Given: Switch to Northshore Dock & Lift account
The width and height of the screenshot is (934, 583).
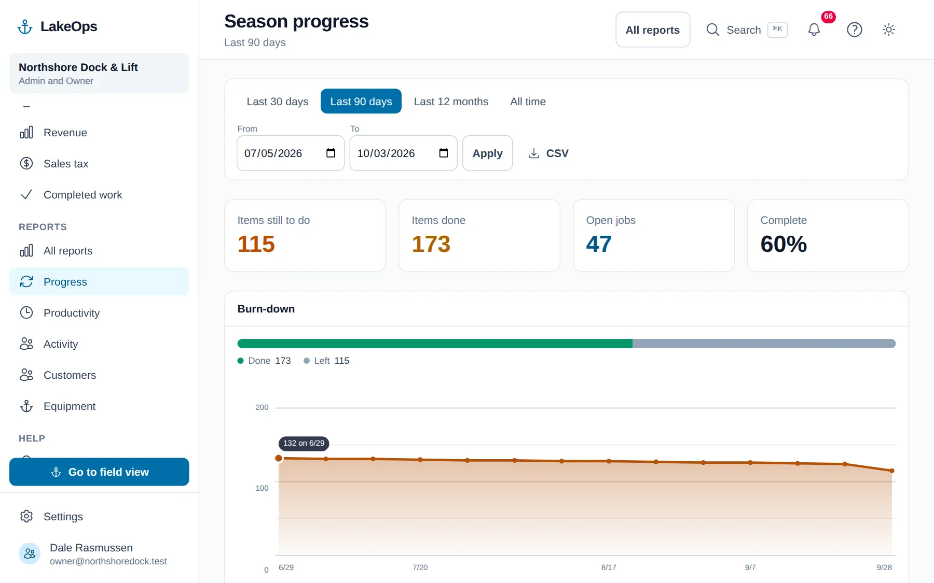Looking at the screenshot, I should (99, 73).
